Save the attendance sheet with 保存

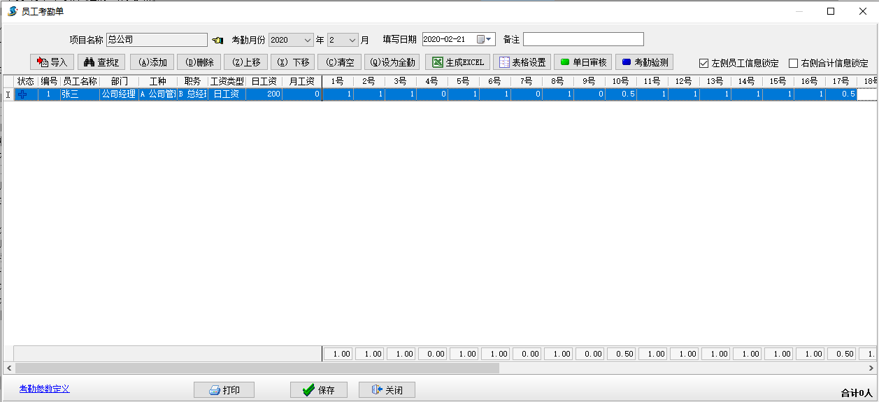[318, 390]
